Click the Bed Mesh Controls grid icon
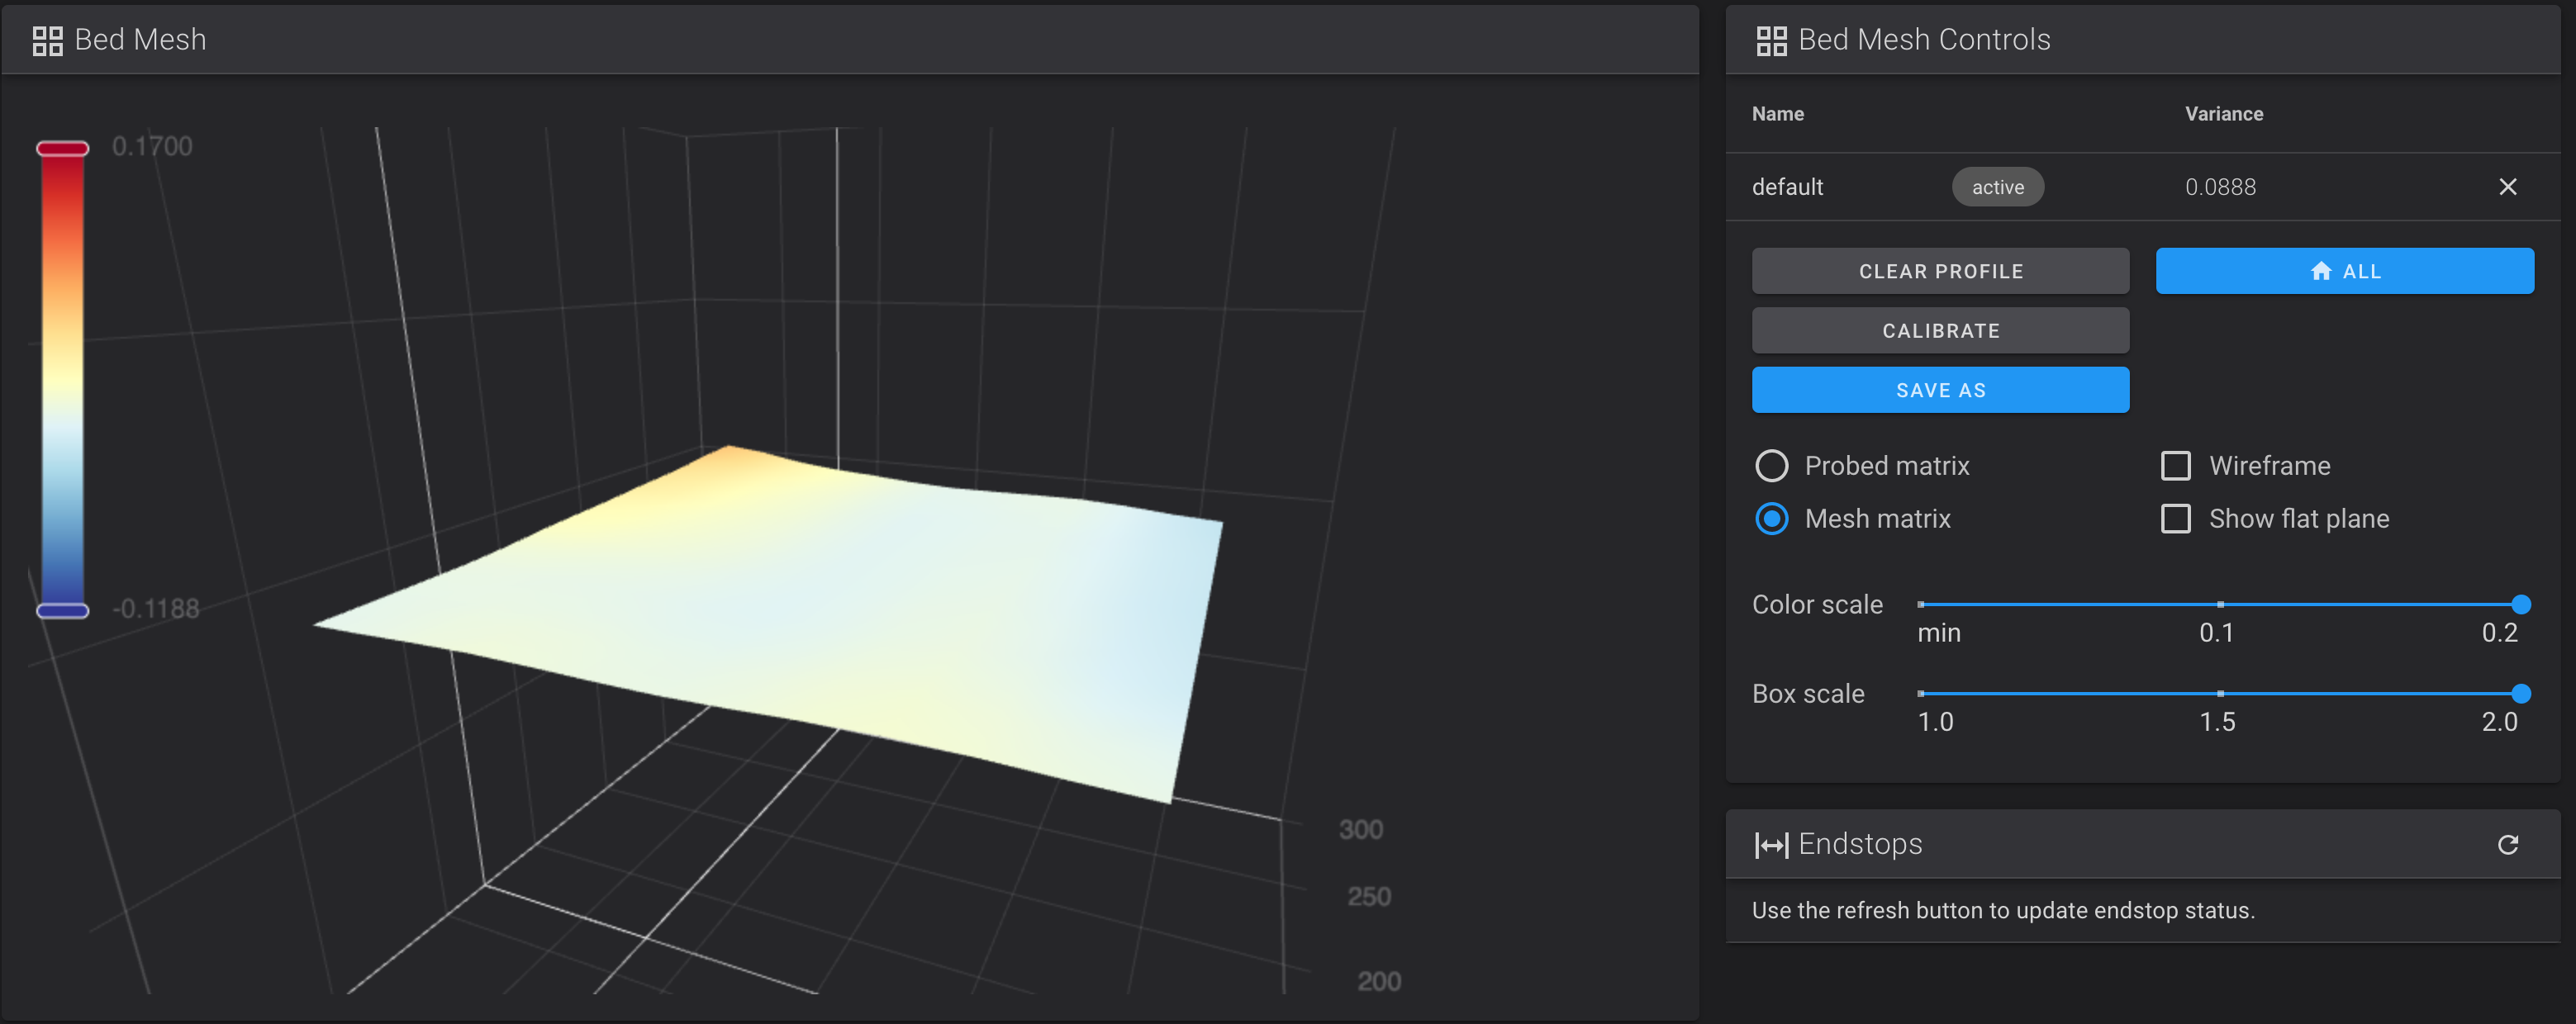The image size is (2576, 1024). pyautogui.click(x=1771, y=40)
